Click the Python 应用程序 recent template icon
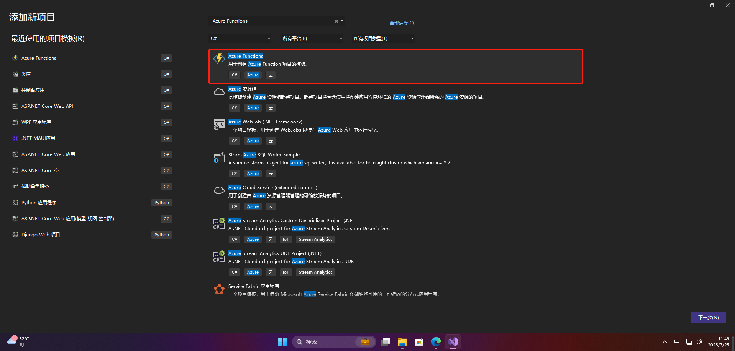 (15, 203)
